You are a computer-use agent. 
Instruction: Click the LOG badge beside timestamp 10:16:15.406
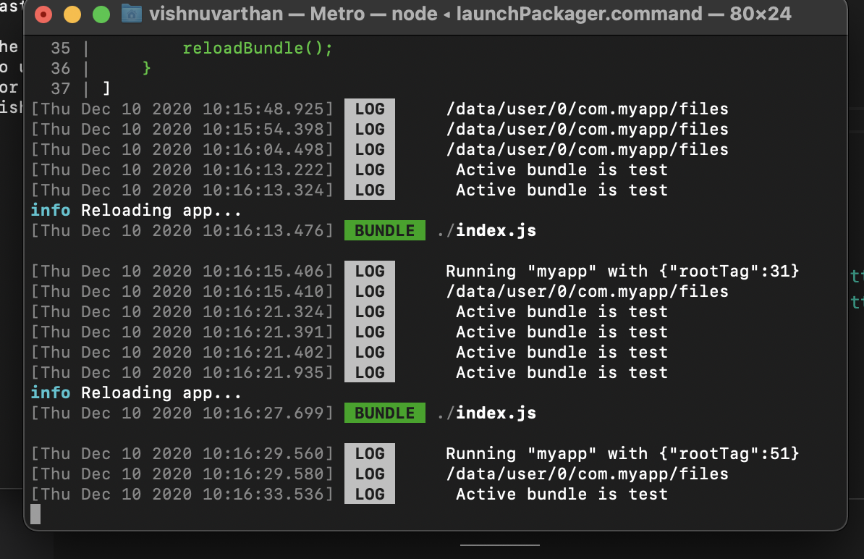(x=369, y=271)
